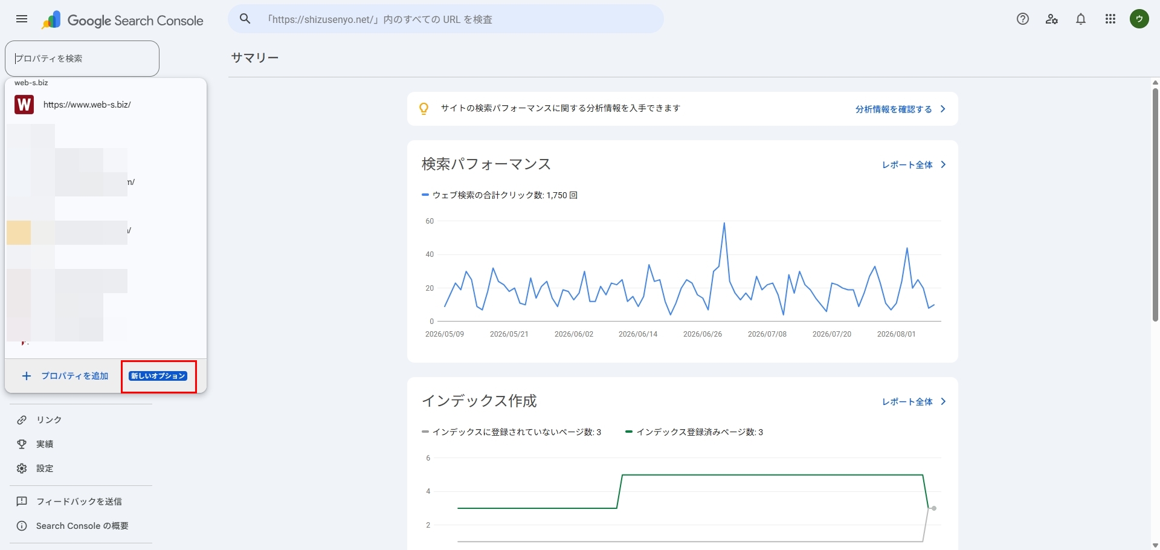Click the ウェブ検索の合計クリック数 legend
This screenshot has height=550, width=1160.
coord(500,195)
